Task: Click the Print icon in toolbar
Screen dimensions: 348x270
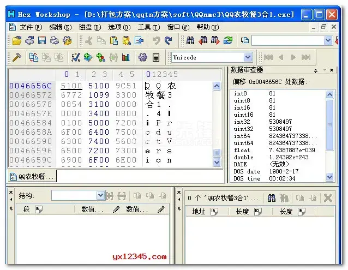Action: [55, 40]
